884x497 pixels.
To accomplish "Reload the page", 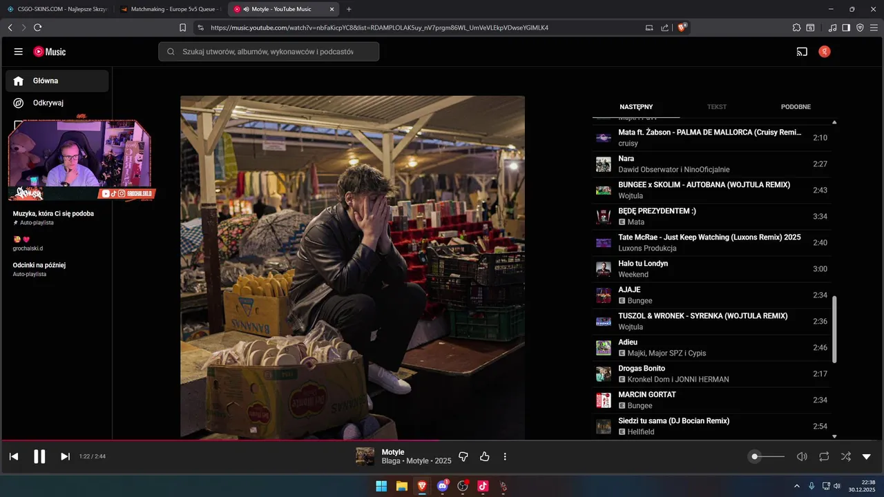I will (37, 28).
